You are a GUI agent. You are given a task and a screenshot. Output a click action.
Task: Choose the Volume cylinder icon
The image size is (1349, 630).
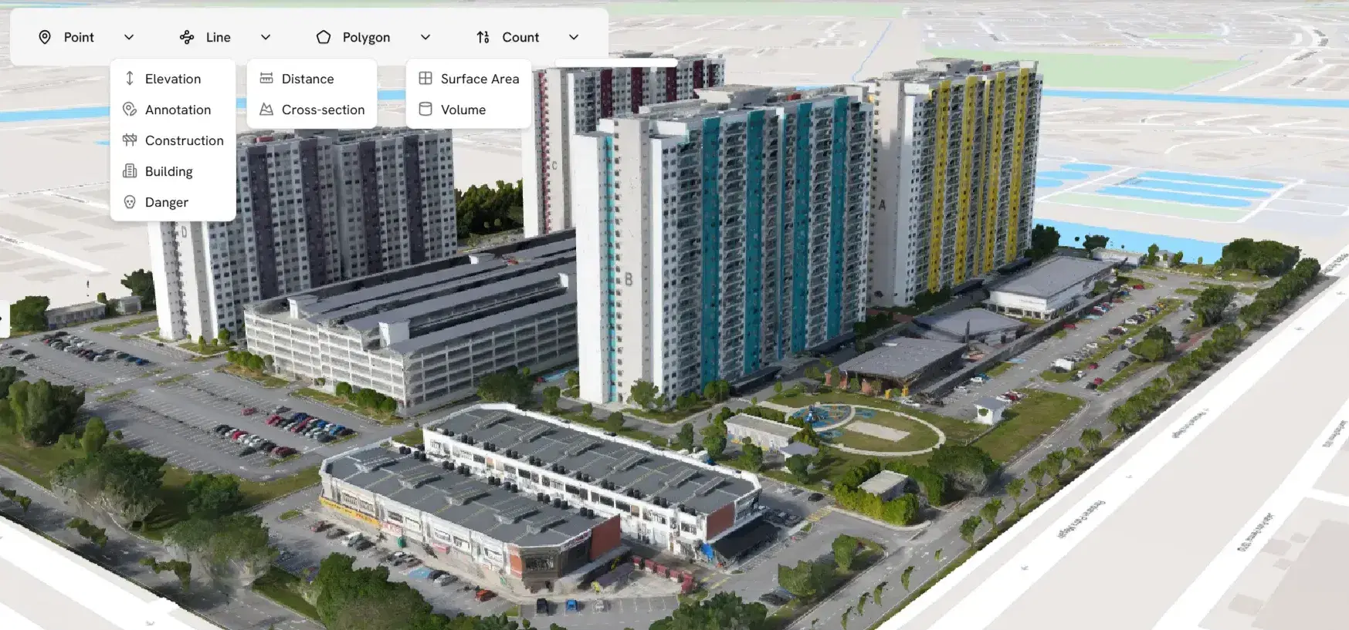pyautogui.click(x=425, y=109)
